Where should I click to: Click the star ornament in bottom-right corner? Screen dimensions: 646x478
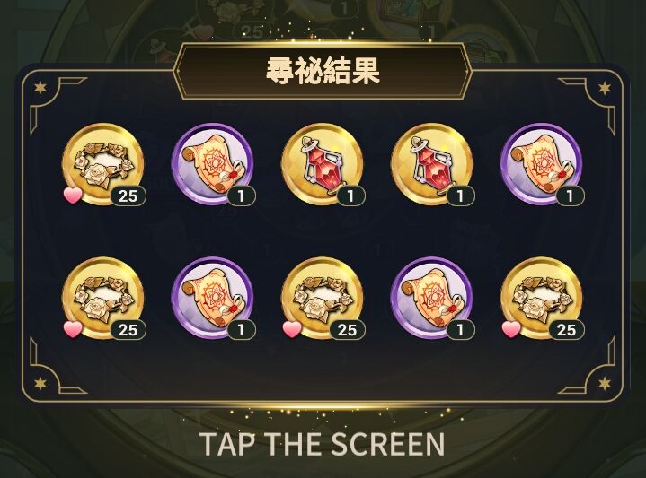[605, 384]
